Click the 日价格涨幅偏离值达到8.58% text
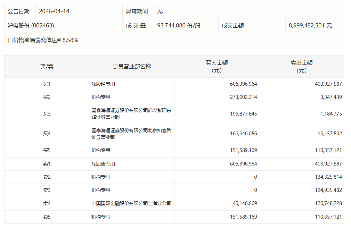 [x=43, y=40]
